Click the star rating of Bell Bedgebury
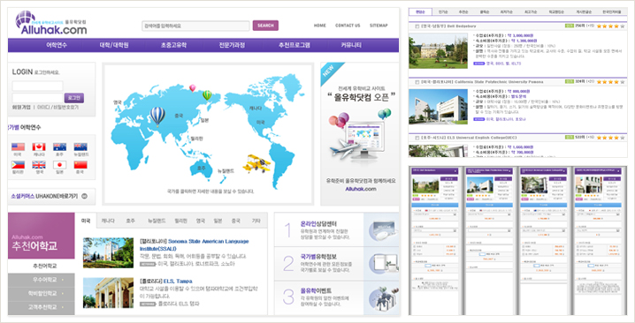635x323 pixels. [610, 26]
